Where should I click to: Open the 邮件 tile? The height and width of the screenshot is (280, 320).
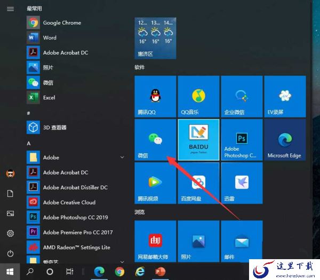point(242,241)
